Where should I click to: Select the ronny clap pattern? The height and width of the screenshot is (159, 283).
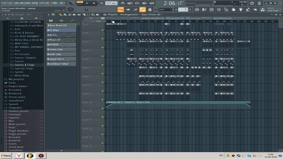coord(61,49)
